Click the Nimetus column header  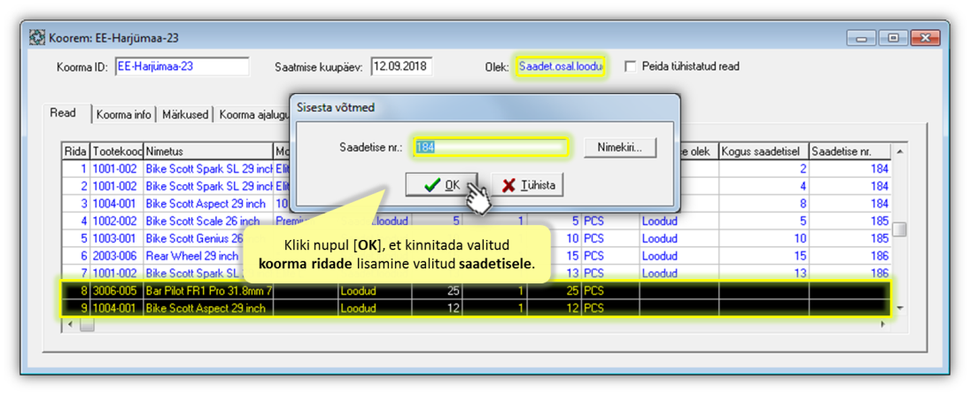click(208, 151)
